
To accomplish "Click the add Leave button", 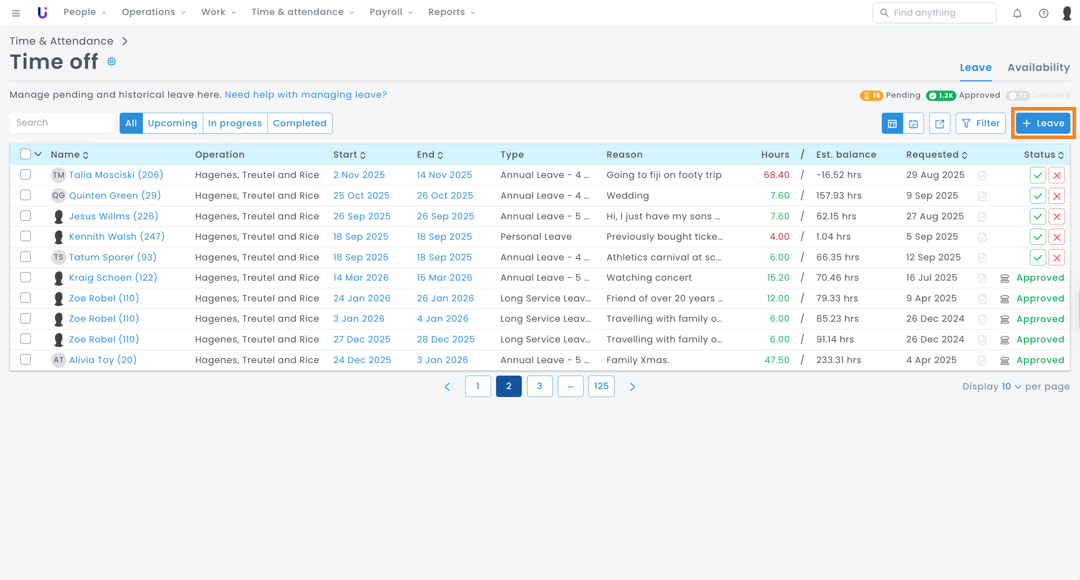I will tap(1043, 123).
